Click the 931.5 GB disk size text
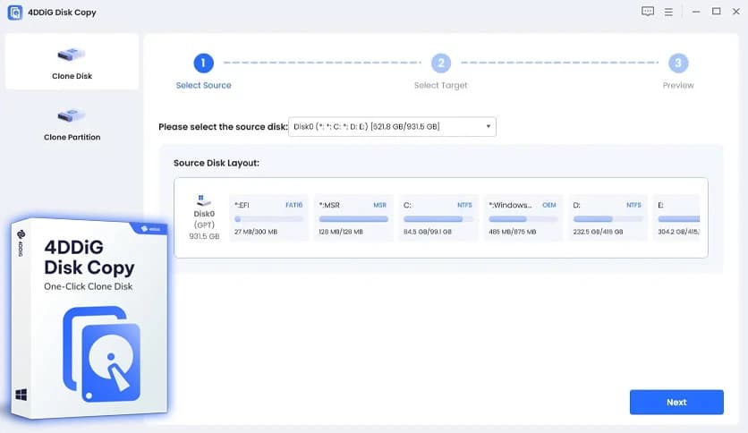Viewport: 748px width, 433px height. (x=204, y=236)
